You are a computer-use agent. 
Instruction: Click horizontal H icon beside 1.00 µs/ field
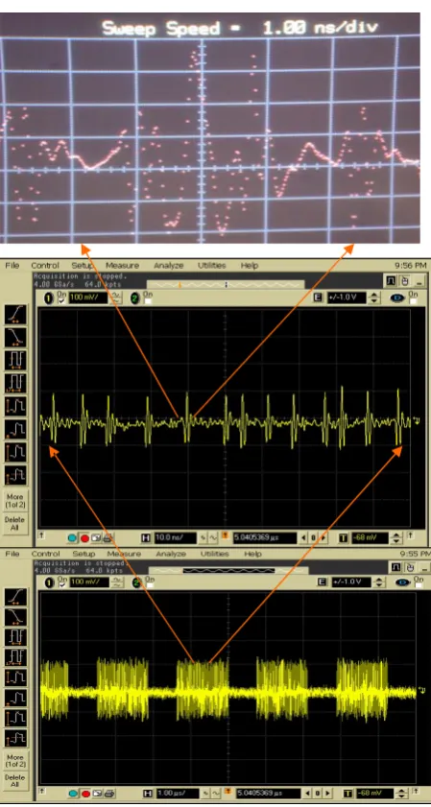(x=148, y=794)
